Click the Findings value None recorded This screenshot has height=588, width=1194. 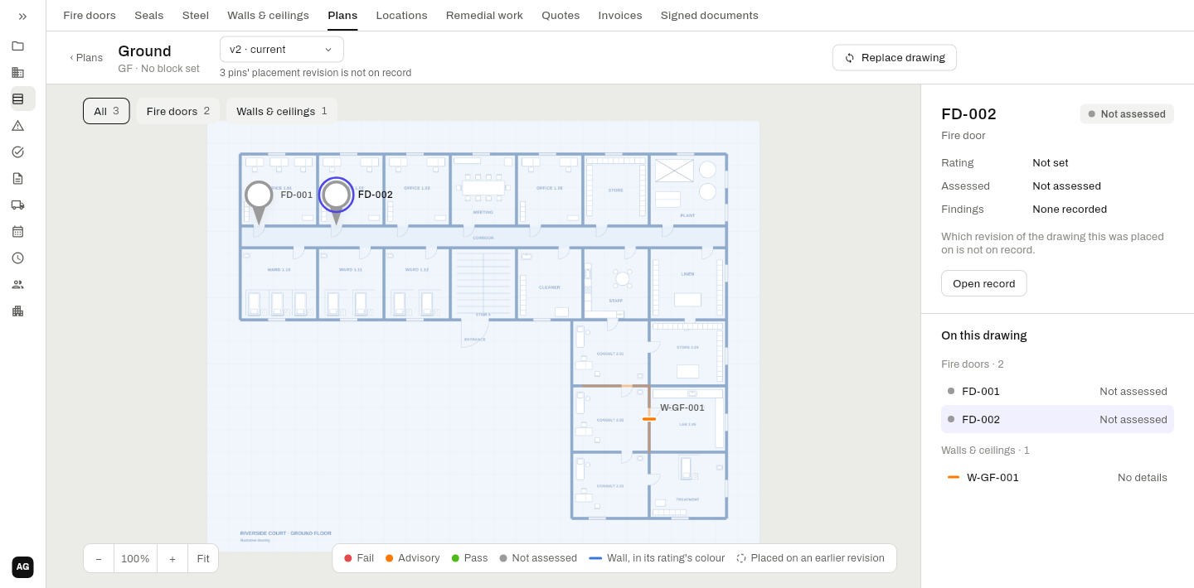(1070, 210)
